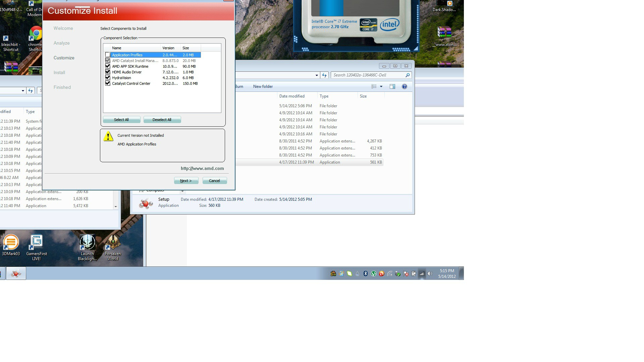
Task: Open the Forsaken World desktop shortcut
Action: pyautogui.click(x=113, y=248)
